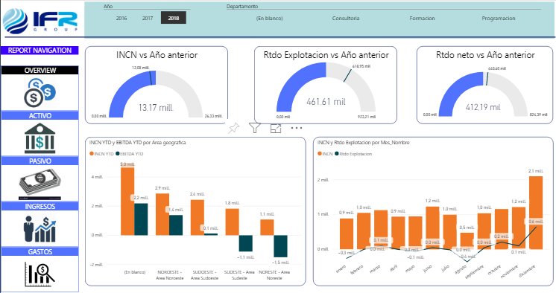This screenshot has width=556, height=293.
Task: Go to the INGRESOS navigation tab
Action: [x=40, y=206]
